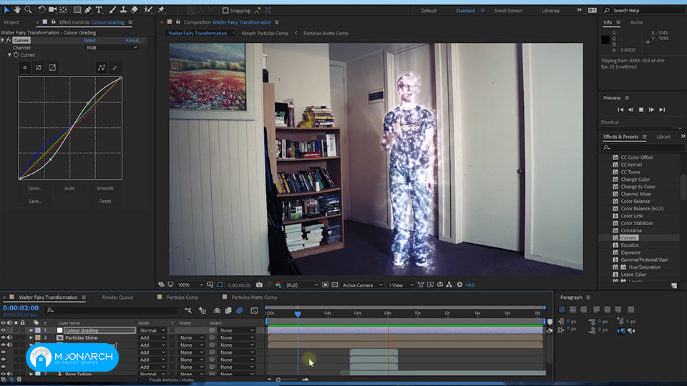This screenshot has width=687, height=386.
Task: Open the Channel RGB dropdown
Action: [111, 48]
